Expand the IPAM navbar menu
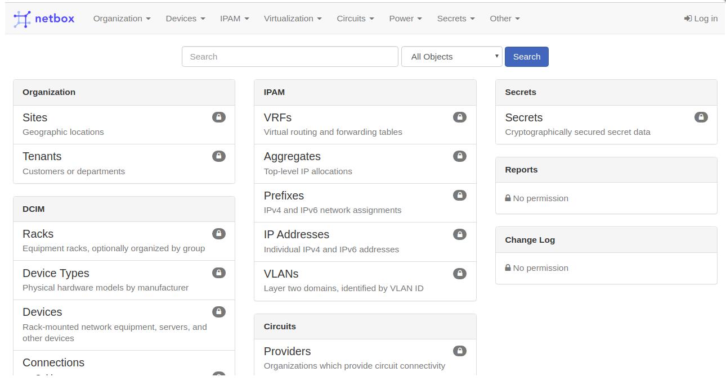Viewport: 726px width, 381px height. (x=235, y=19)
